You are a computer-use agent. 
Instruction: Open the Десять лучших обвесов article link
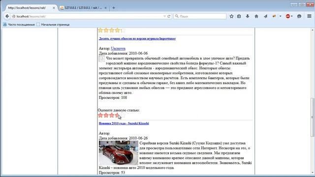pos(137,38)
